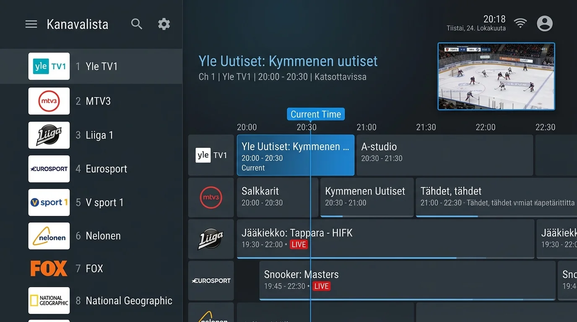Click the search magnifier icon
The width and height of the screenshot is (577, 322).
tap(137, 24)
